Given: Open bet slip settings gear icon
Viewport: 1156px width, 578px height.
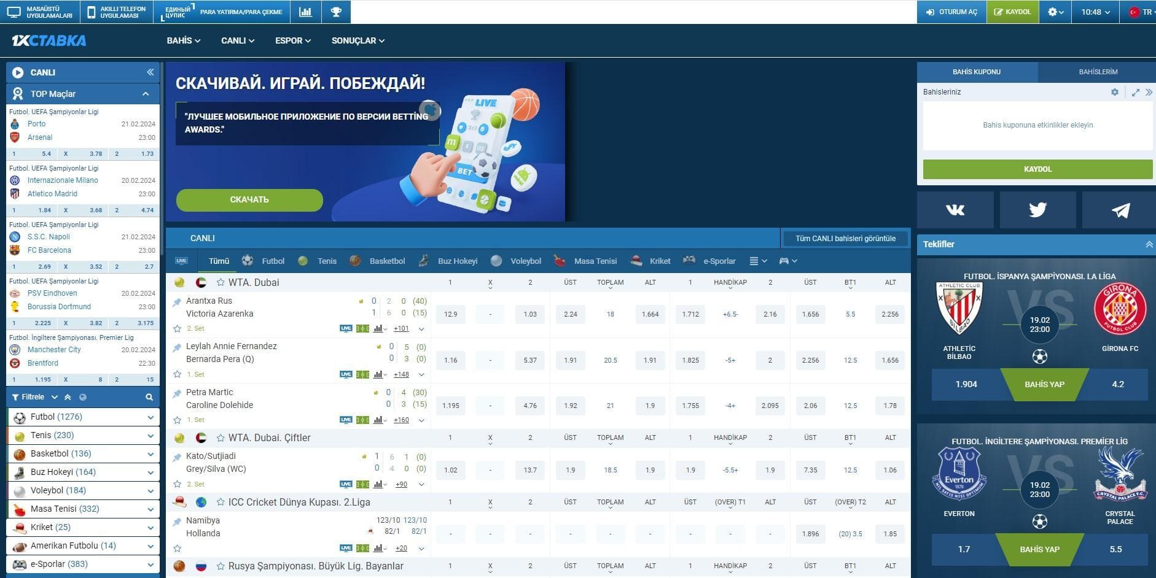Looking at the screenshot, I should click(x=1114, y=92).
